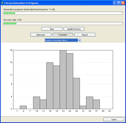Click the Update Preview button
Screen dimensions: 126x123
[x=74, y=29]
